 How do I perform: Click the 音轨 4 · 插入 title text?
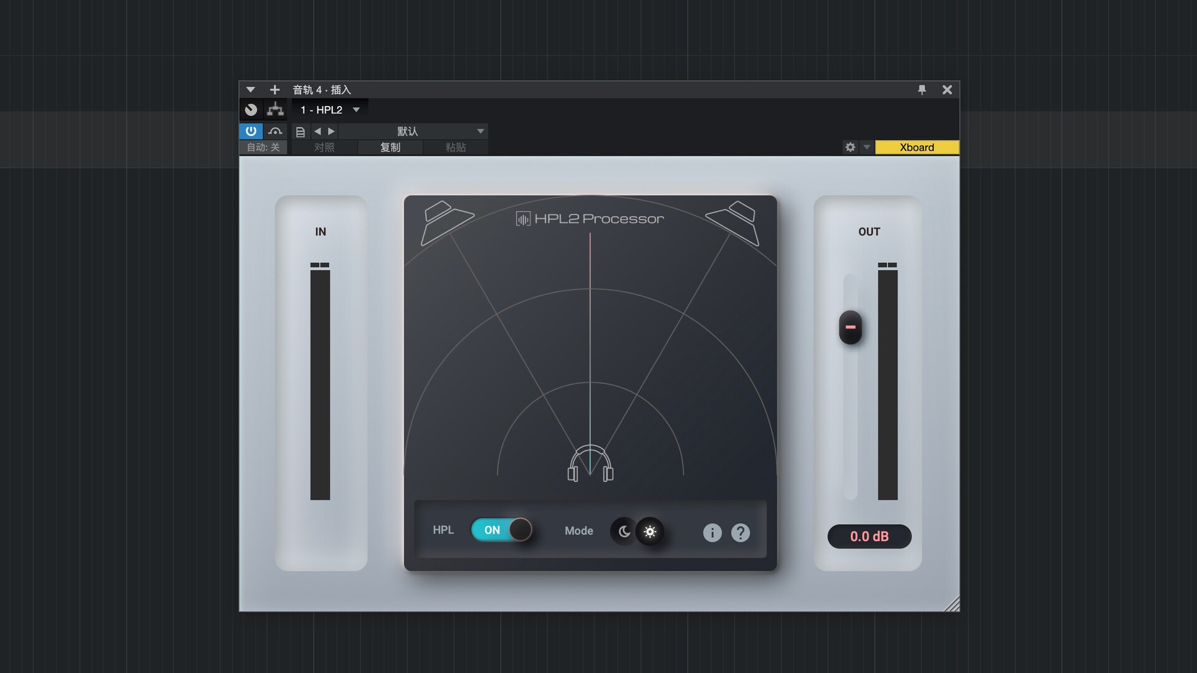point(322,90)
